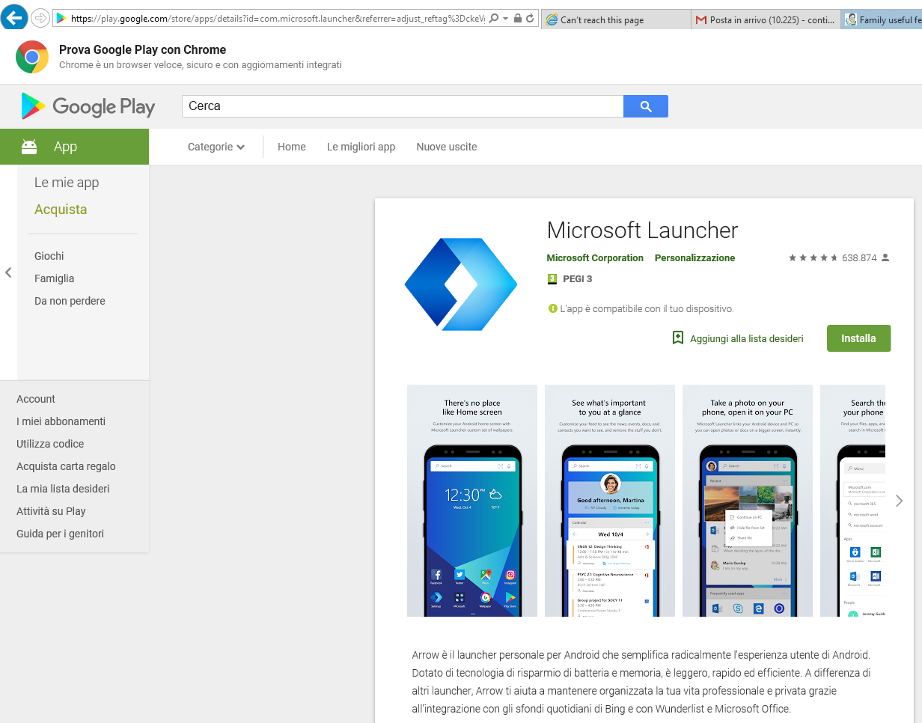Open Utilizza codice in the sidebar
Image resolution: width=922 pixels, height=723 pixels.
point(50,444)
